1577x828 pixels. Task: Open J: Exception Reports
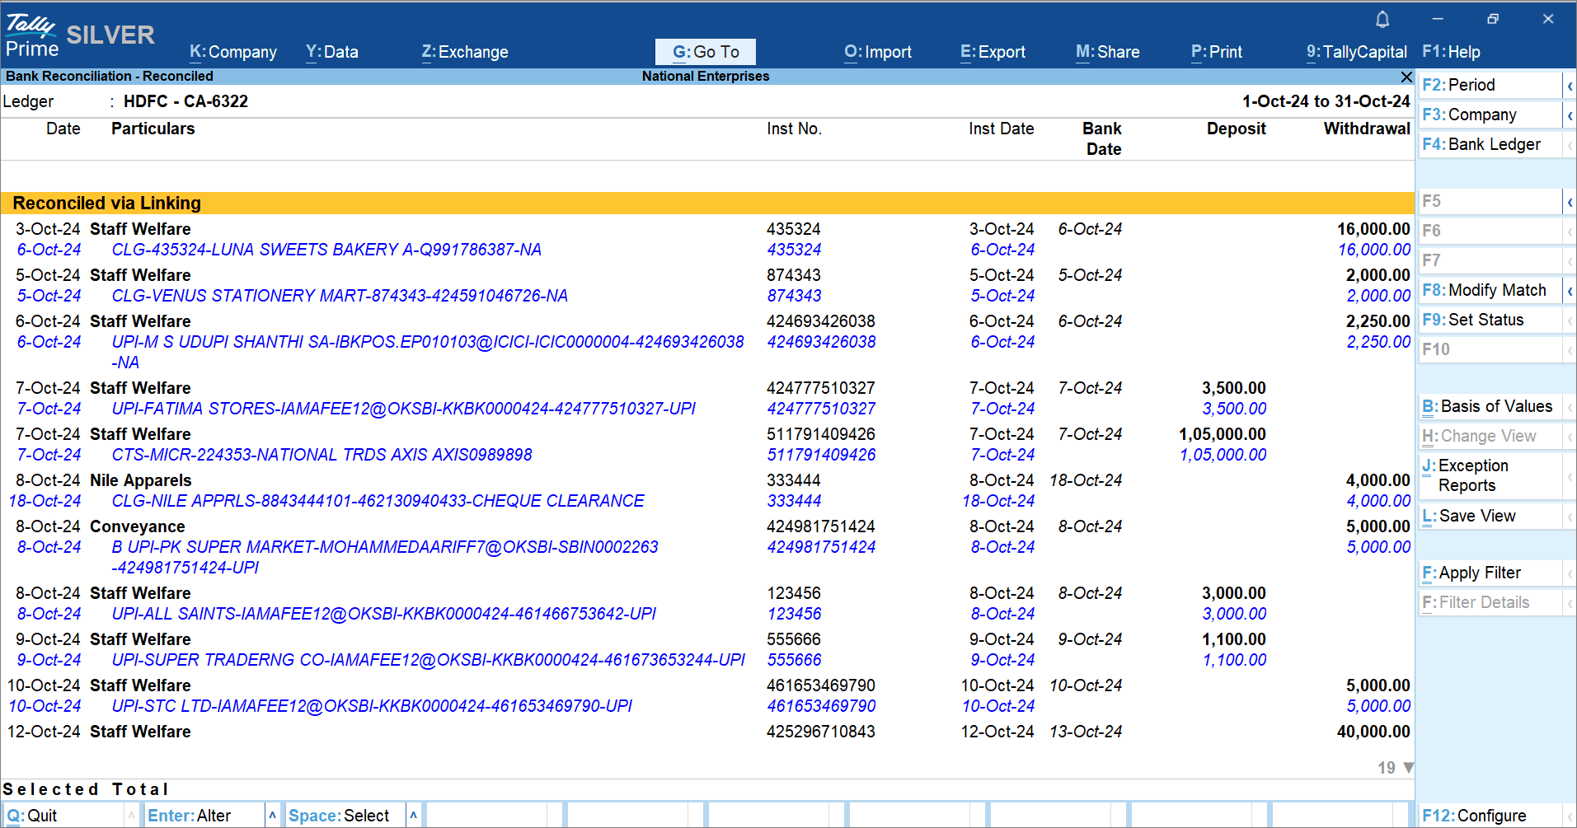pos(1490,476)
